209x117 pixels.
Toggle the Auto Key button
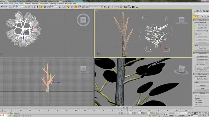(171, 113)
